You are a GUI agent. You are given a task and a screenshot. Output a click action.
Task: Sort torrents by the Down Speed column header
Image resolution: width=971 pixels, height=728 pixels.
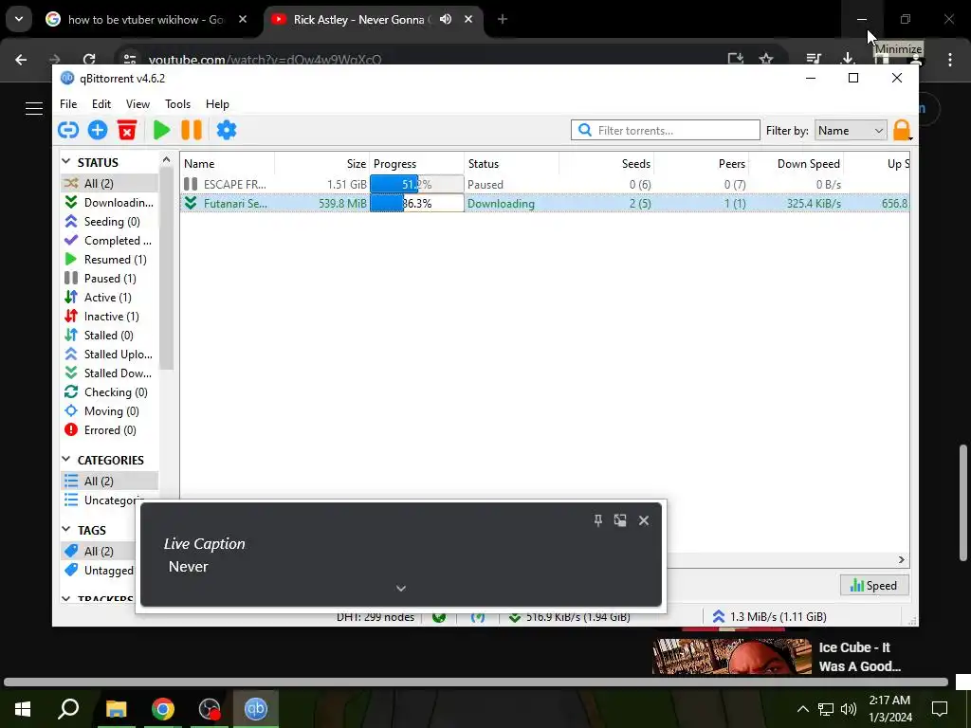(797, 163)
